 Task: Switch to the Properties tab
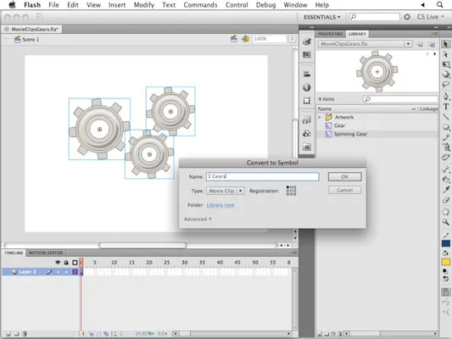coord(330,34)
